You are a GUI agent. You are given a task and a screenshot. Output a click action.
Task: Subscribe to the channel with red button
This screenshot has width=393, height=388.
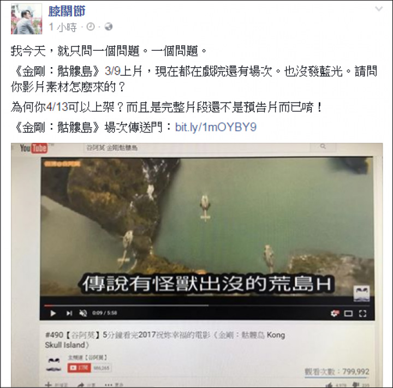pos(79,368)
